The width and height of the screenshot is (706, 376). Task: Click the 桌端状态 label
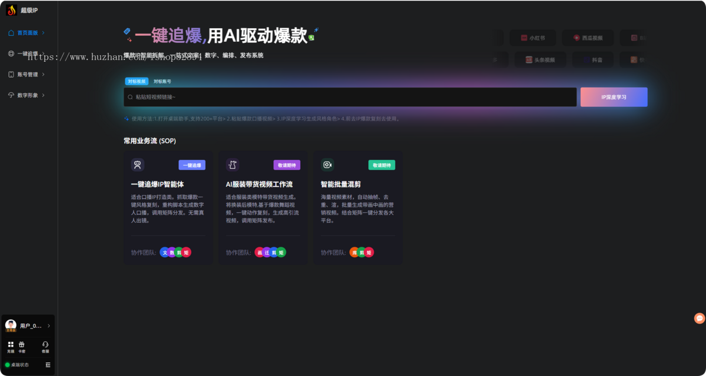tap(19, 365)
